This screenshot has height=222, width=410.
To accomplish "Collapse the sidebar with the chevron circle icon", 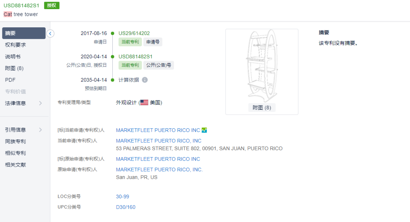I will click(50, 33).
